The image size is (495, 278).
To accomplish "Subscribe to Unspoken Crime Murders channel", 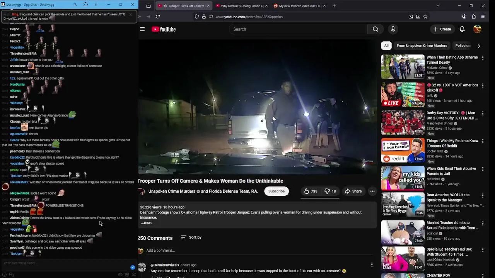I will click(x=277, y=191).
